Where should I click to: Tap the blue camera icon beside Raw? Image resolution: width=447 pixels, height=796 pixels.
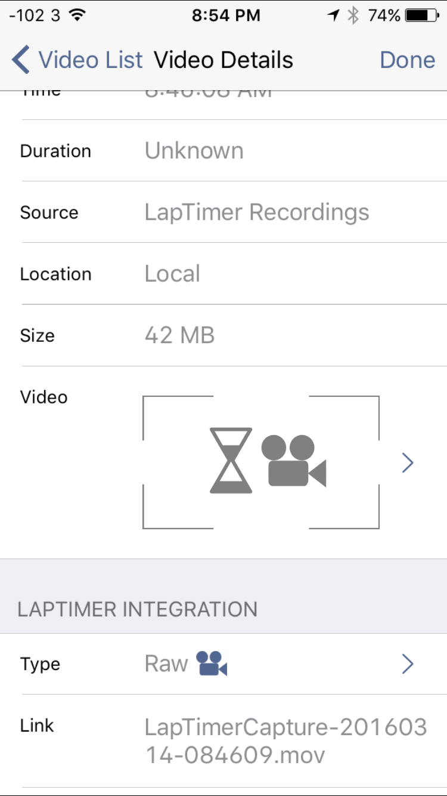pyautogui.click(x=212, y=664)
